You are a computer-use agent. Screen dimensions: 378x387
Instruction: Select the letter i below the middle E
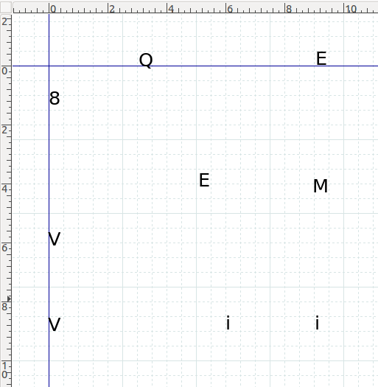[x=228, y=323]
